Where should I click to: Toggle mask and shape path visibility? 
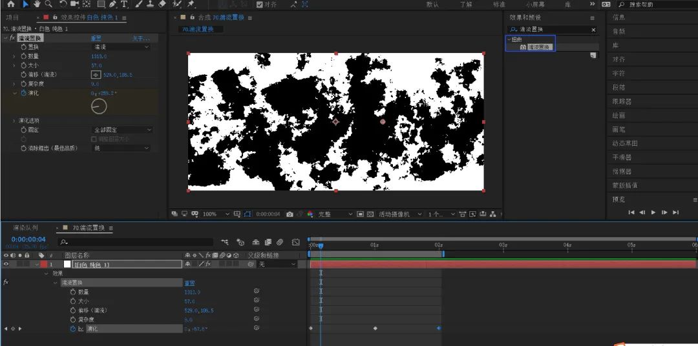248,214
